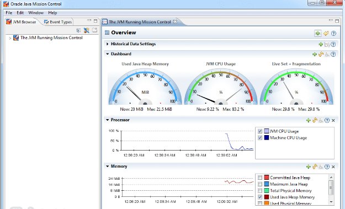Open help for the Processor section

327,120
